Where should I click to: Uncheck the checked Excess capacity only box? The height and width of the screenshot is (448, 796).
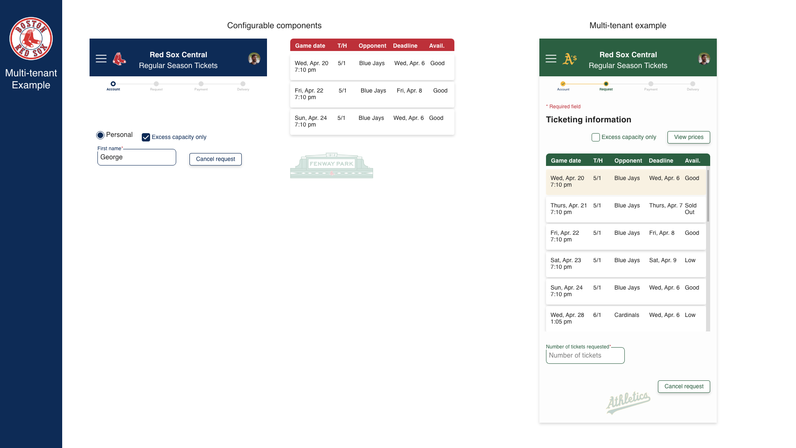pyautogui.click(x=146, y=137)
